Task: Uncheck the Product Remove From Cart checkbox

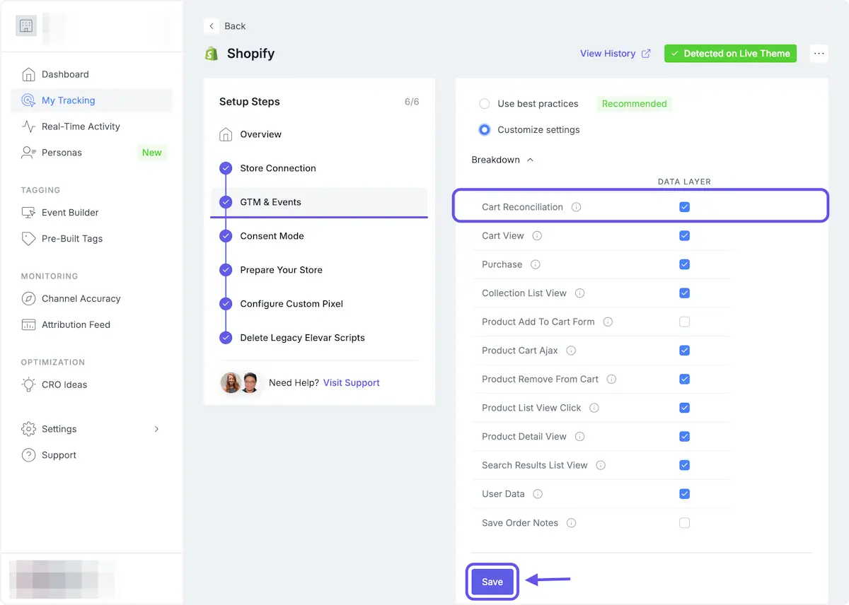Action: tap(684, 380)
